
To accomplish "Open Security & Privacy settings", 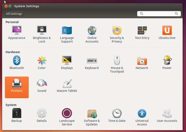I will [x=117, y=34].
